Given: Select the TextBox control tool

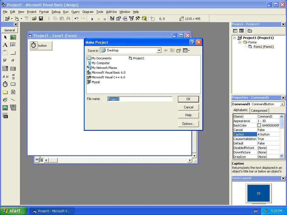Looking at the screenshot, I should click(13, 45).
